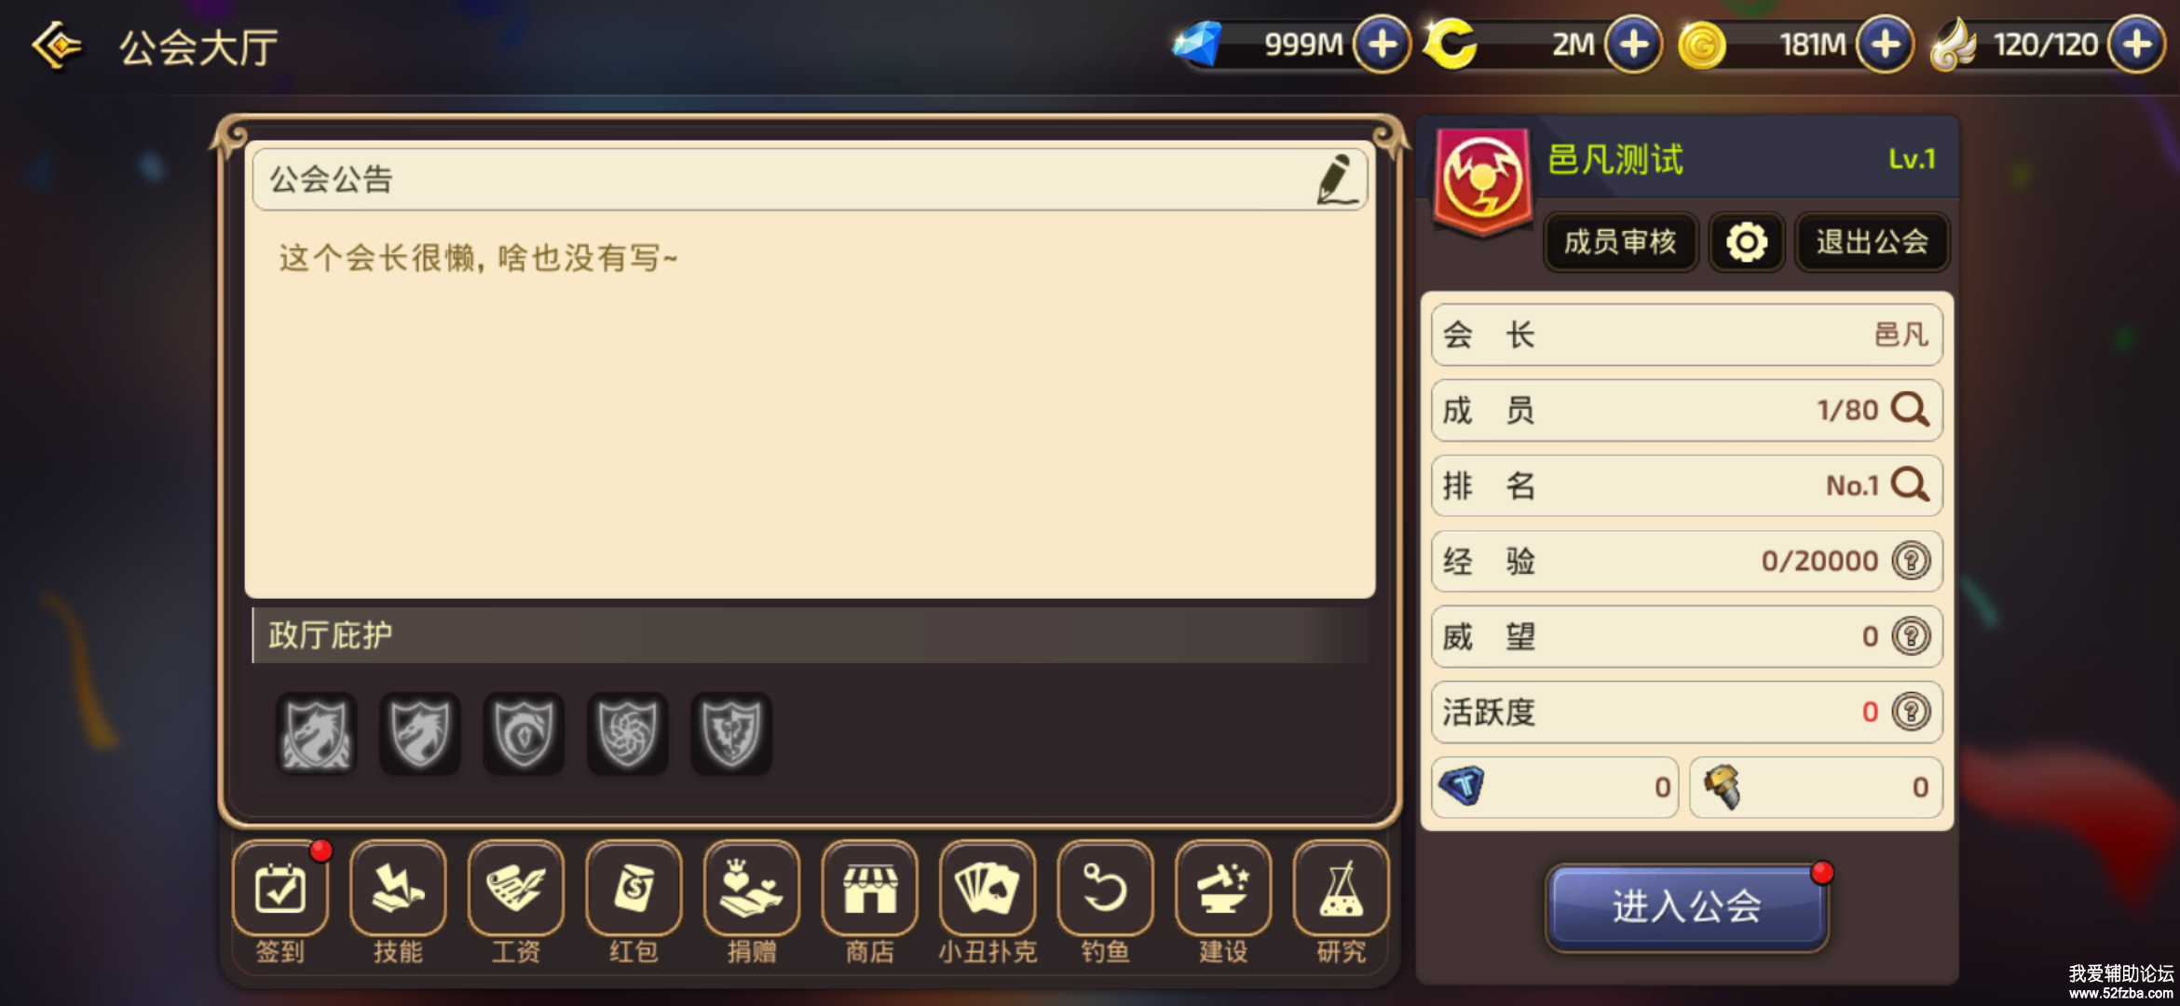Edit guild announcement with pencil icon
The height and width of the screenshot is (1006, 2180).
coord(1335,179)
